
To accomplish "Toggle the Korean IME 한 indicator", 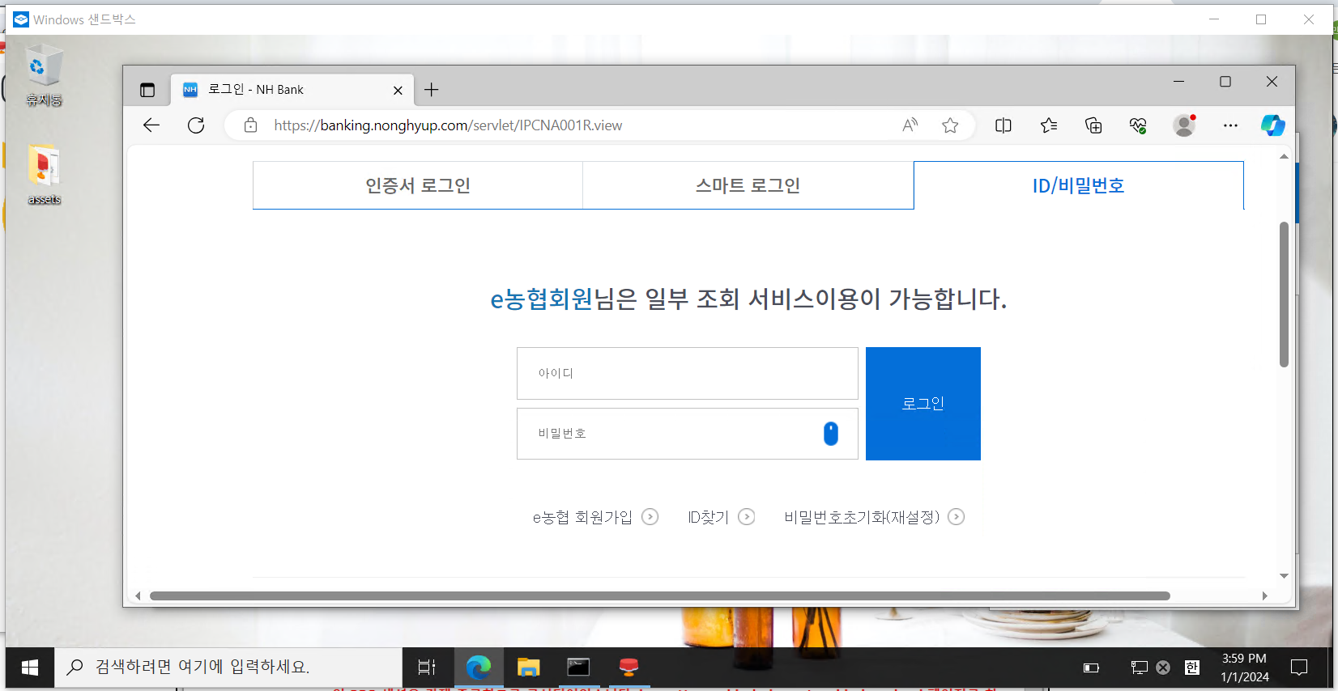I will click(x=1191, y=668).
